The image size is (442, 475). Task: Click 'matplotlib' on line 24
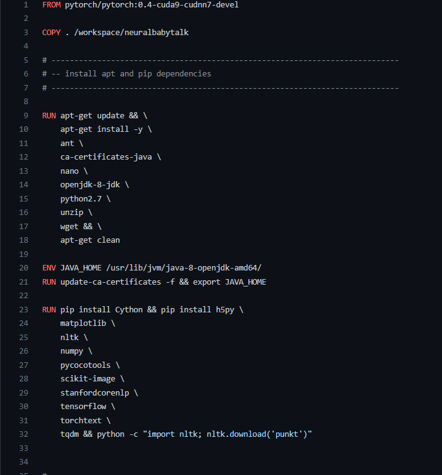pos(83,323)
